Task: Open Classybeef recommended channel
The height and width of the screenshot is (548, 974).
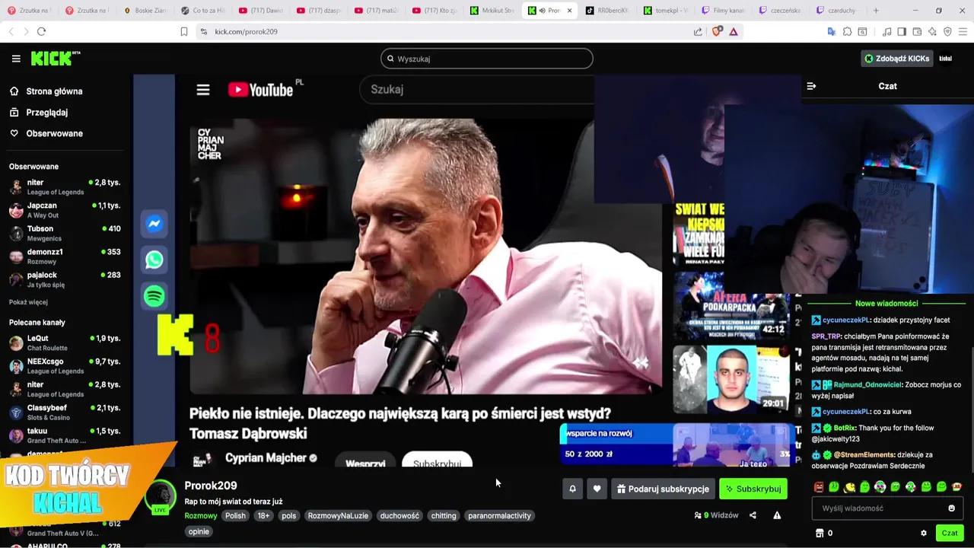Action: coord(65,413)
